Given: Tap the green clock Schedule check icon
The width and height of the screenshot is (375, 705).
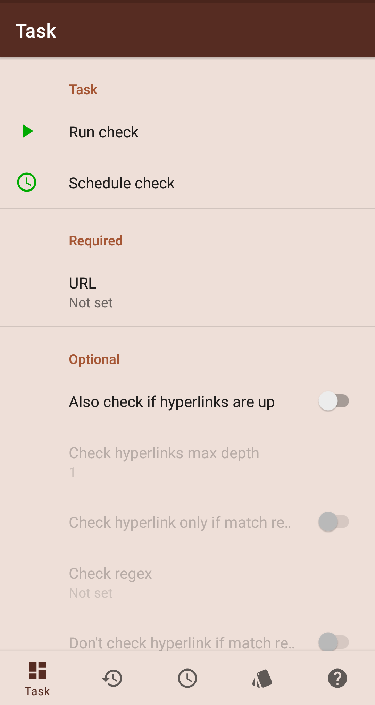Looking at the screenshot, I should point(27,182).
